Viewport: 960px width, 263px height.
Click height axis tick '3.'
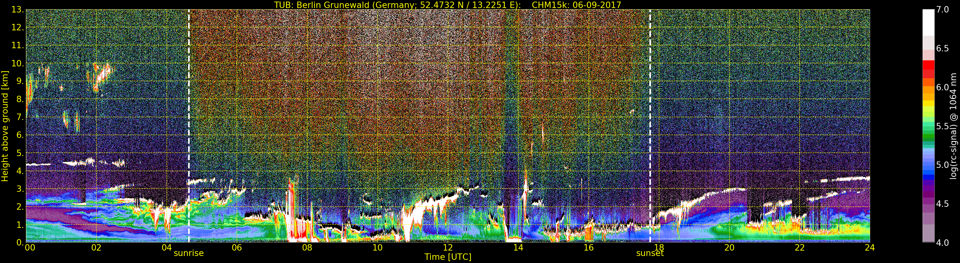point(20,189)
